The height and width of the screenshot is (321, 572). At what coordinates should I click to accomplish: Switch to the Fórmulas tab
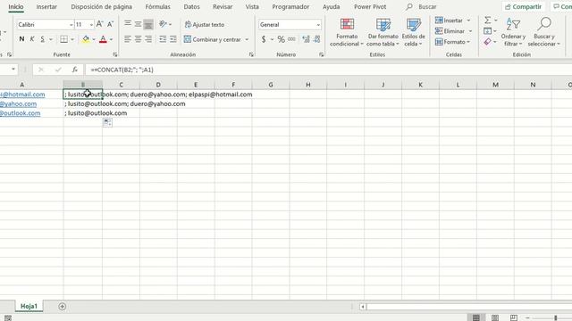pyautogui.click(x=157, y=7)
